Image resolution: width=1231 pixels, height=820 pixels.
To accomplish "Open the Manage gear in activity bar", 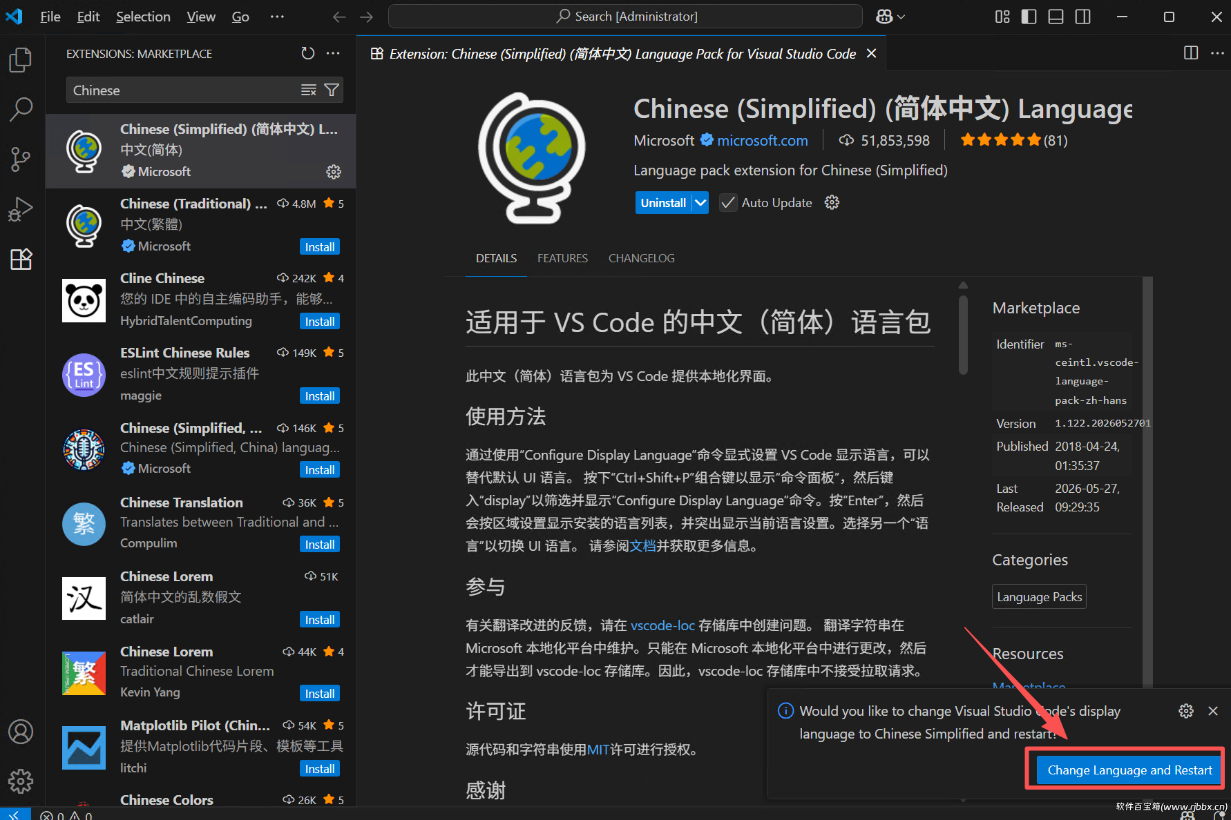I will click(x=21, y=781).
